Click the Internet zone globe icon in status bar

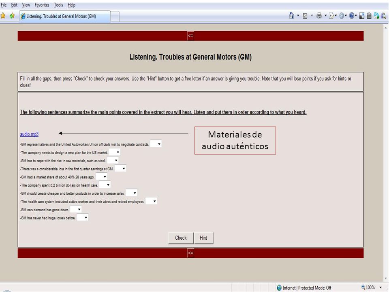(x=279, y=288)
